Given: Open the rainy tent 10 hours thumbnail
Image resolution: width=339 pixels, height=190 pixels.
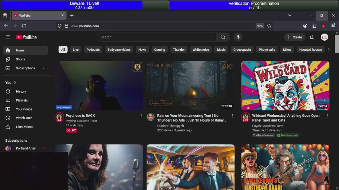Looking at the screenshot, I should (190, 86).
